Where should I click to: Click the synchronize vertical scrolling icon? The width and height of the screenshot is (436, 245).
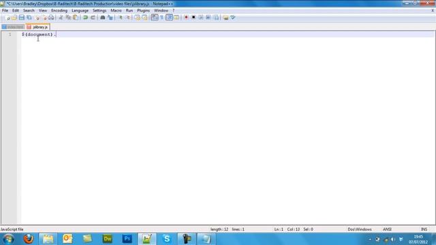click(x=138, y=18)
